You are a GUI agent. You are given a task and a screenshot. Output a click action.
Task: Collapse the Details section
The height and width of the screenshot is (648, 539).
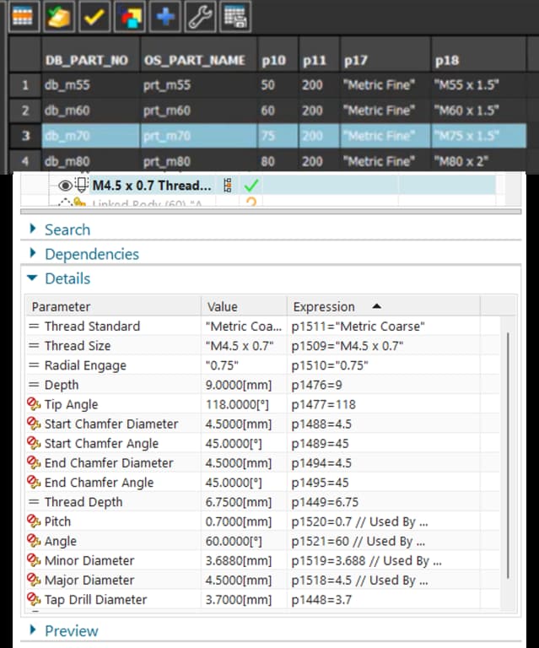pyautogui.click(x=32, y=278)
